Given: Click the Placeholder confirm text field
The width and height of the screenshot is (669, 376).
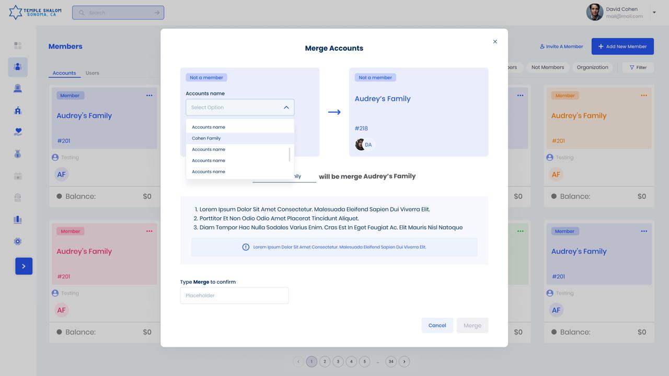Looking at the screenshot, I should (234, 296).
